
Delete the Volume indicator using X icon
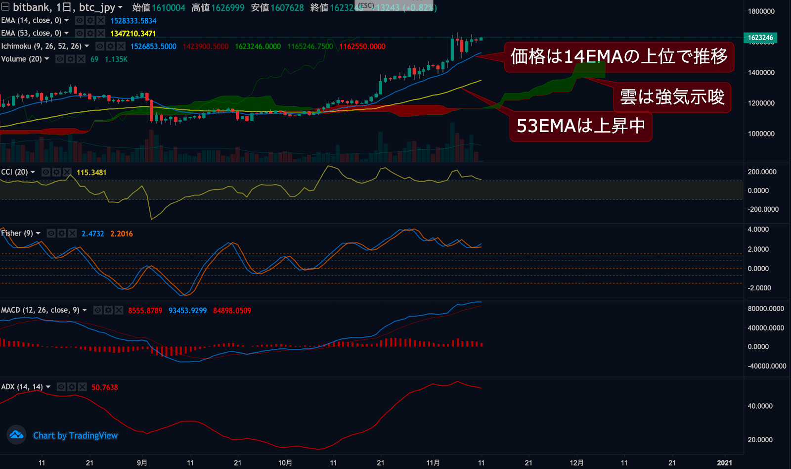(81, 59)
